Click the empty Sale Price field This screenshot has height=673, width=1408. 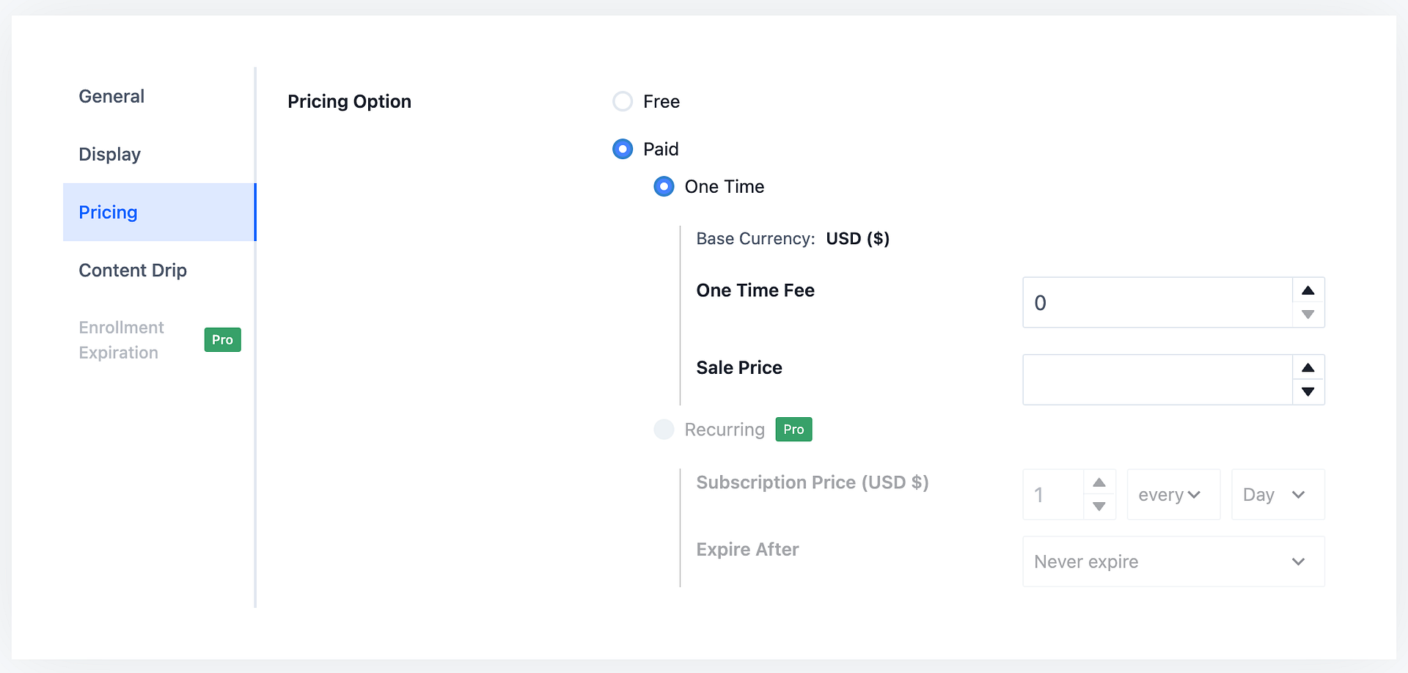pos(1151,380)
